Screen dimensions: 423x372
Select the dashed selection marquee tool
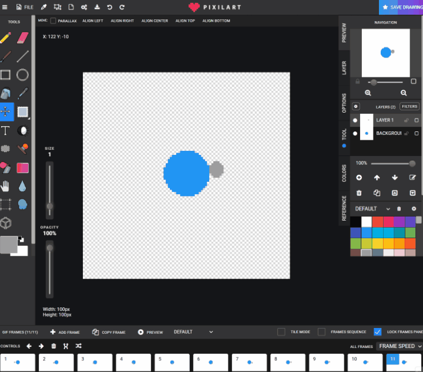click(x=6, y=204)
